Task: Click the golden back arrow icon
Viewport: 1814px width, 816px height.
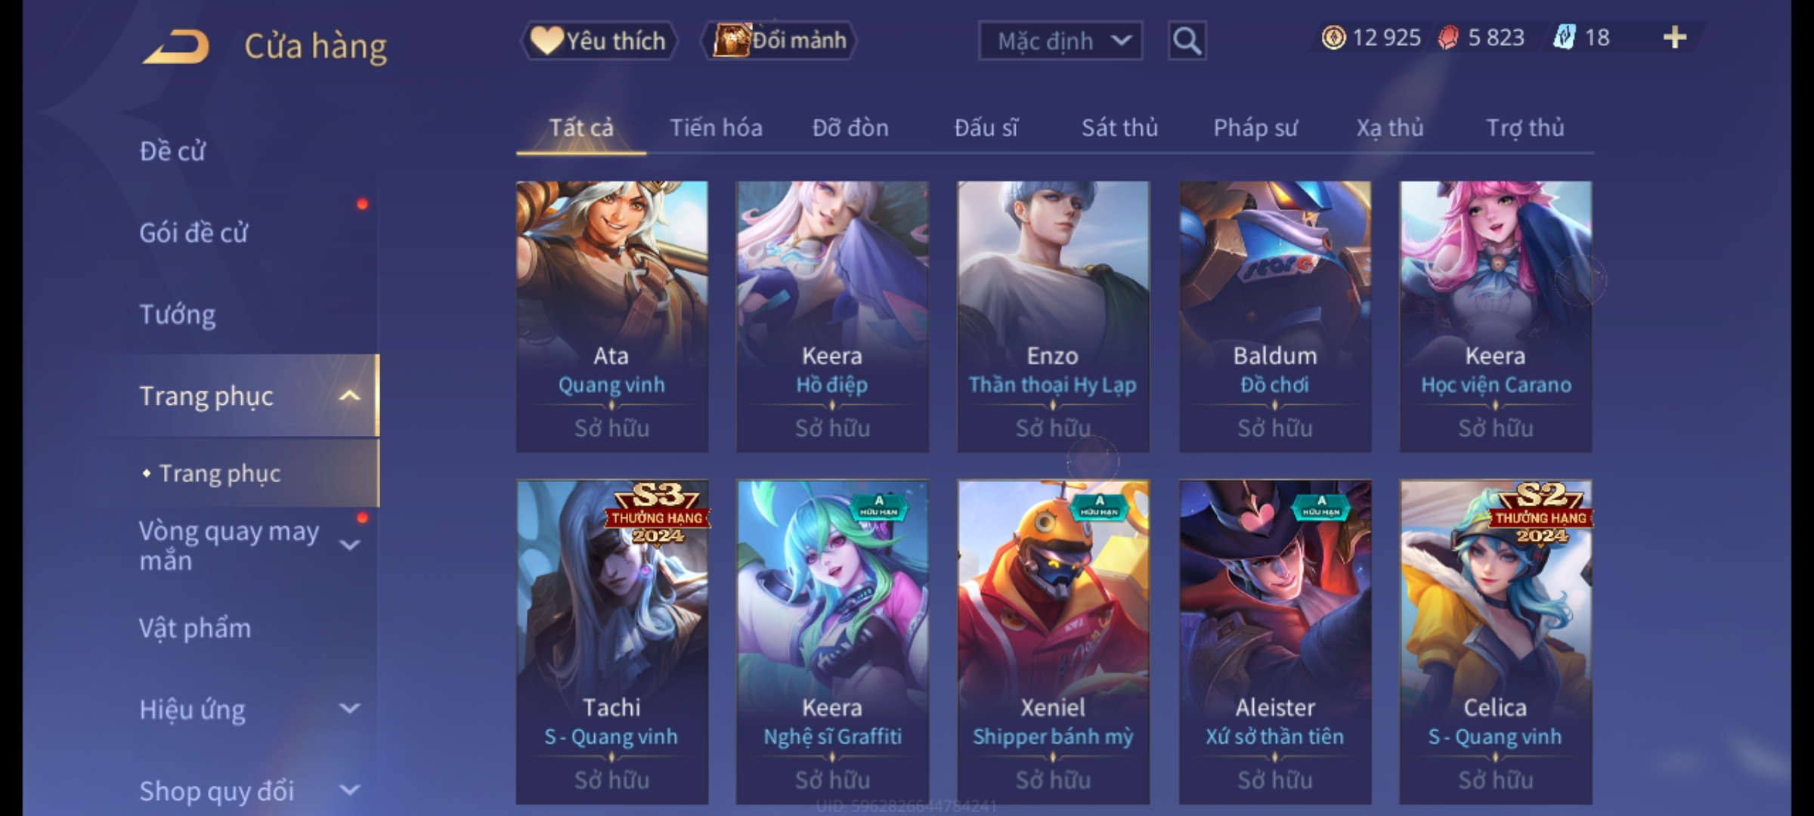Action: [x=176, y=47]
